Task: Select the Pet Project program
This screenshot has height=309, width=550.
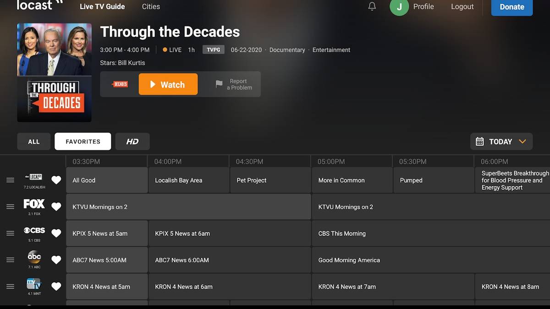Action: click(x=270, y=180)
